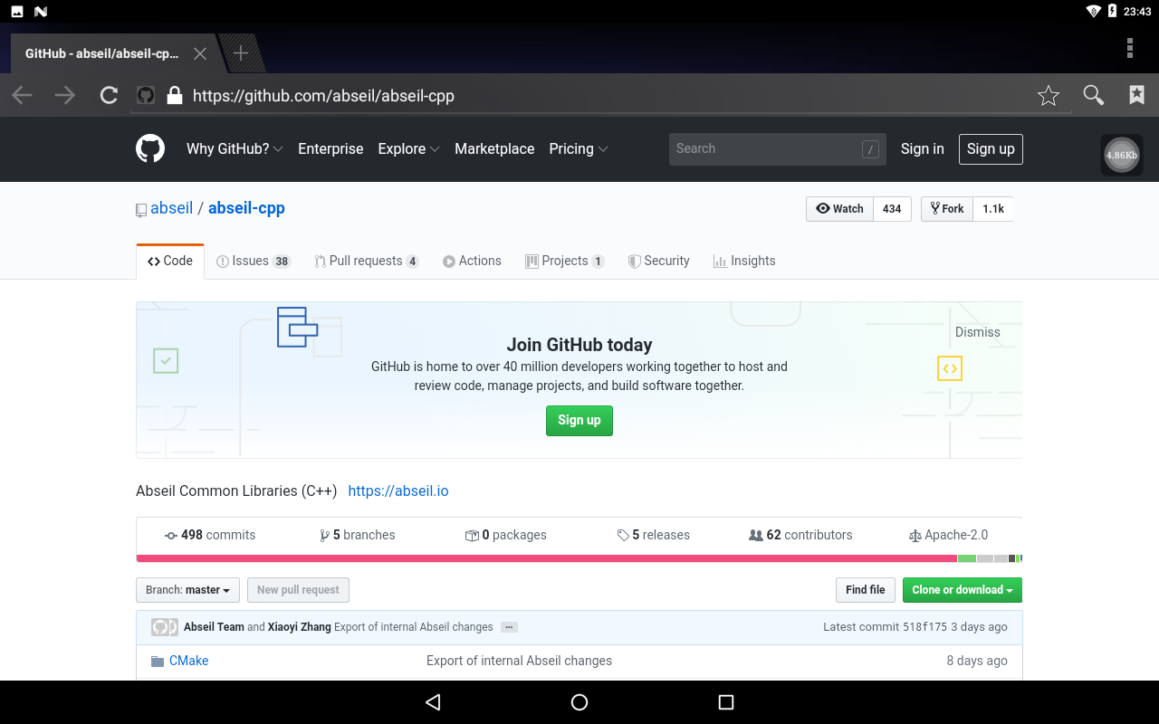Click the site favicon next to the URL

tap(146, 95)
